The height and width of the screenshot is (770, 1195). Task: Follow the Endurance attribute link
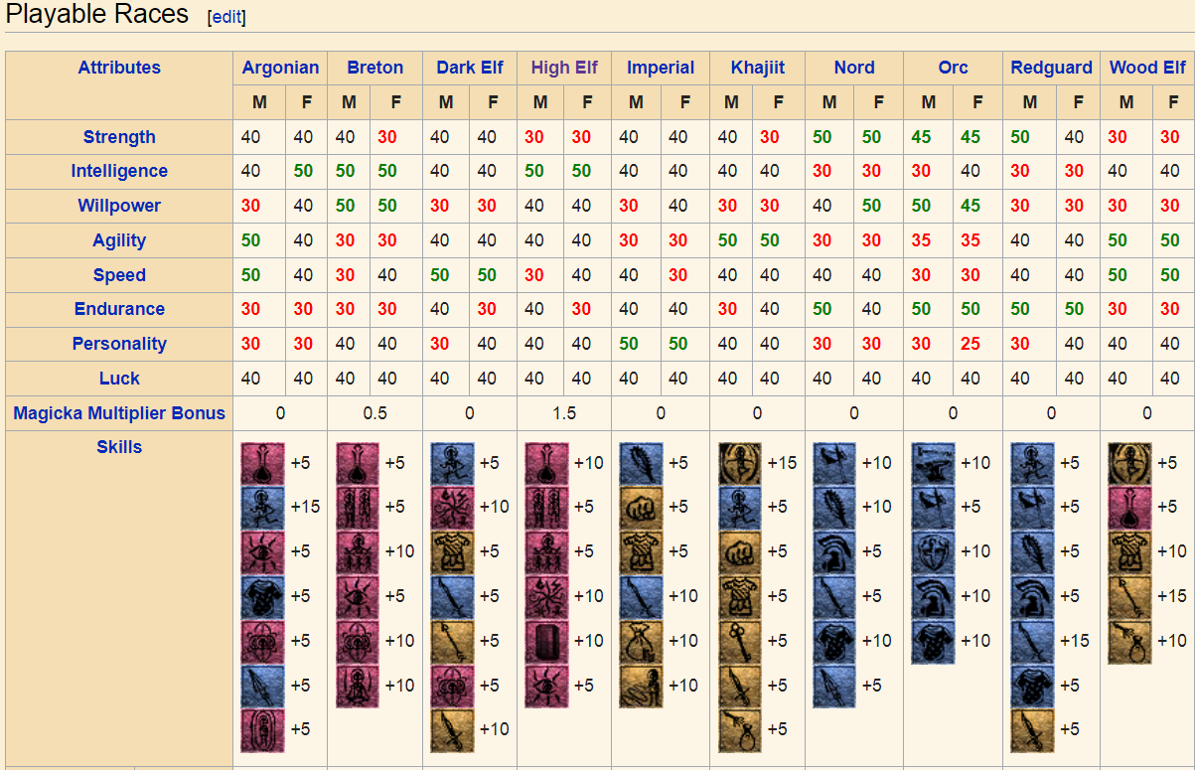(119, 309)
